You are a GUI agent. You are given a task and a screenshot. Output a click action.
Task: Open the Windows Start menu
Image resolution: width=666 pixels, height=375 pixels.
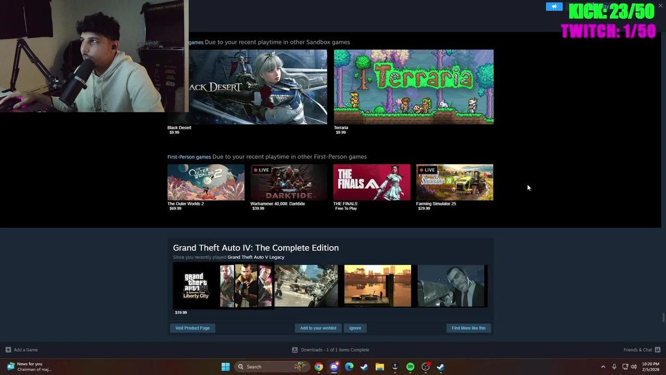[x=225, y=367]
